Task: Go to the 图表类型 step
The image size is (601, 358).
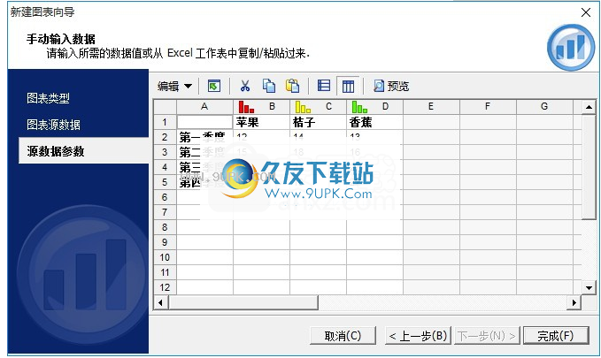Action: [48, 98]
